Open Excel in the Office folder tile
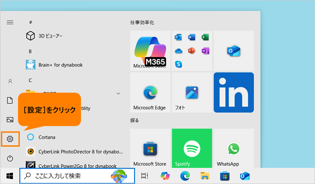The height and width of the screenshot is (184, 315). (x=205, y=37)
